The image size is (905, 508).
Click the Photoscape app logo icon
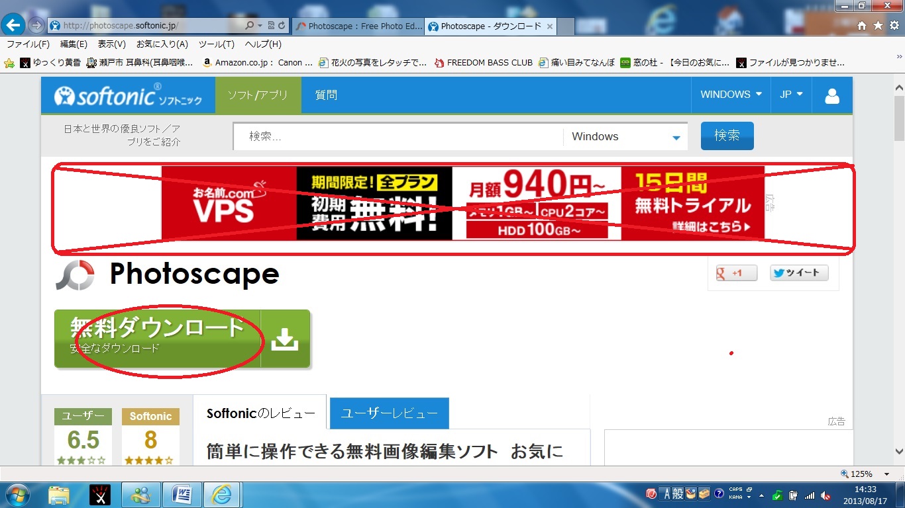[75, 275]
